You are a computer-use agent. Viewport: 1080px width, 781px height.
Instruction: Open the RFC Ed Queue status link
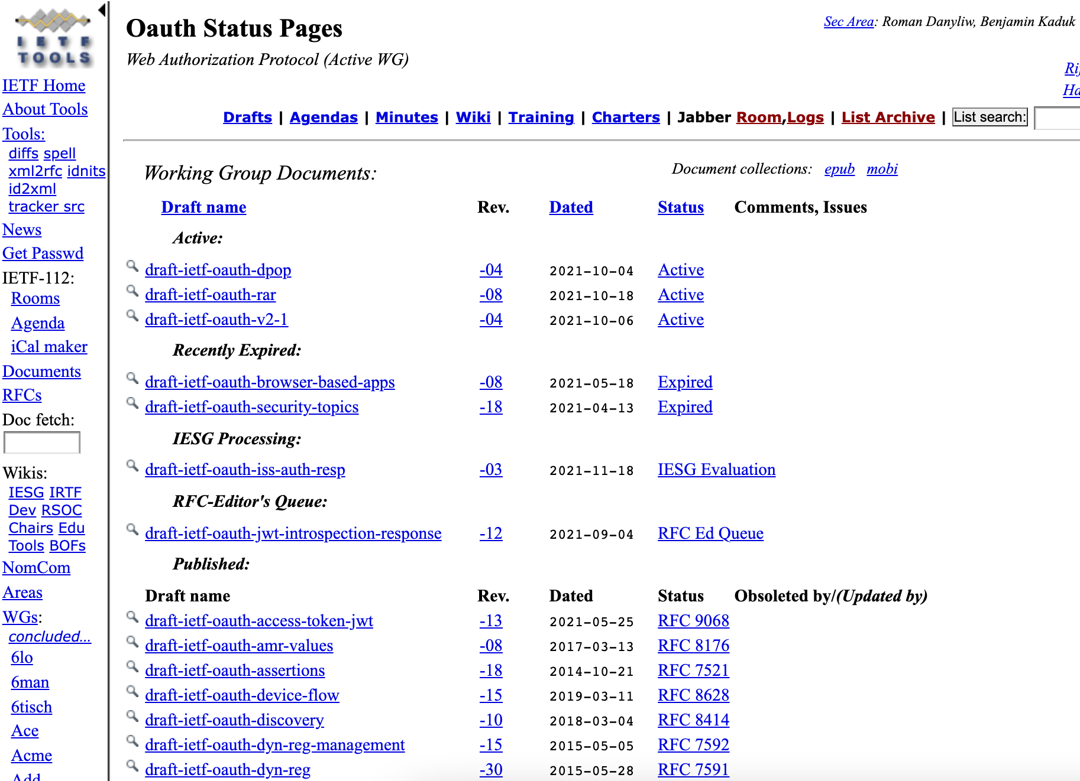coord(711,533)
